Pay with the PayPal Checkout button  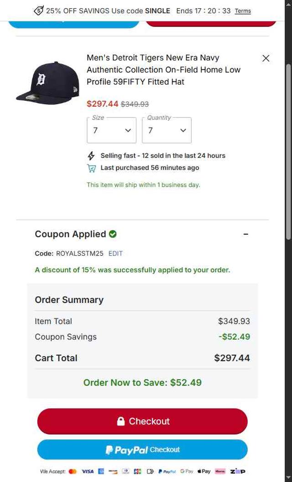[142, 450]
